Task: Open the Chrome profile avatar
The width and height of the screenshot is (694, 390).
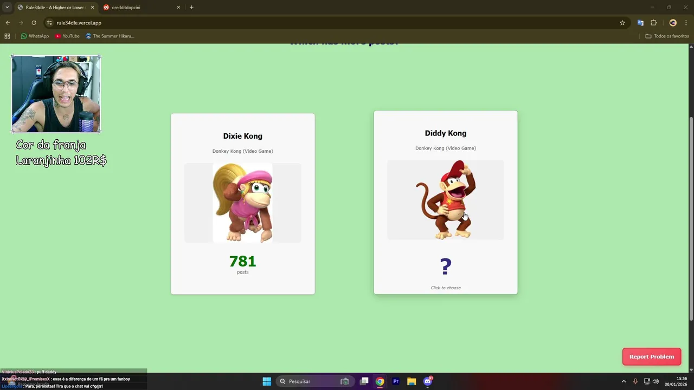Action: click(673, 23)
